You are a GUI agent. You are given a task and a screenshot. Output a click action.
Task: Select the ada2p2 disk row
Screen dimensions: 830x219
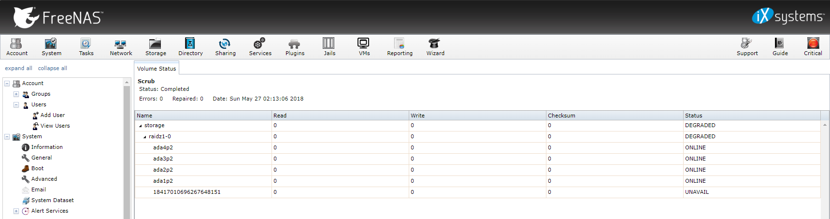477,170
